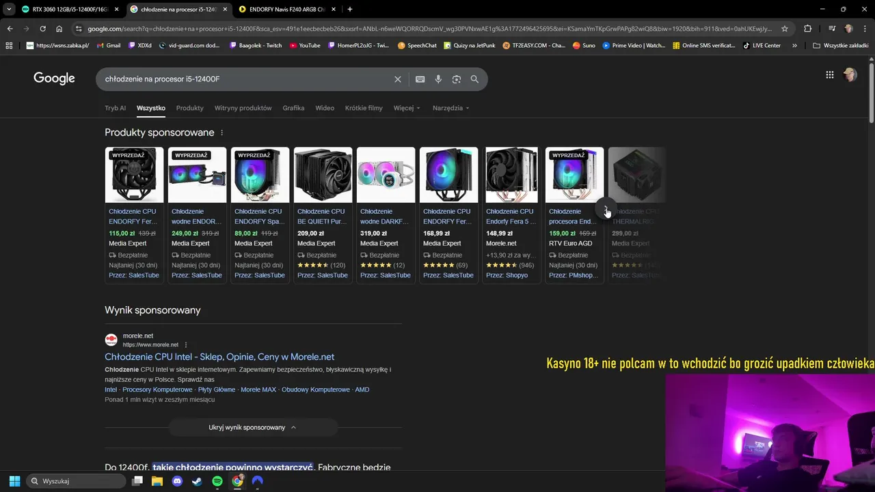This screenshot has width=875, height=492.
Task: Open the Obudowy Komputerowe sitelink
Action: point(316,389)
